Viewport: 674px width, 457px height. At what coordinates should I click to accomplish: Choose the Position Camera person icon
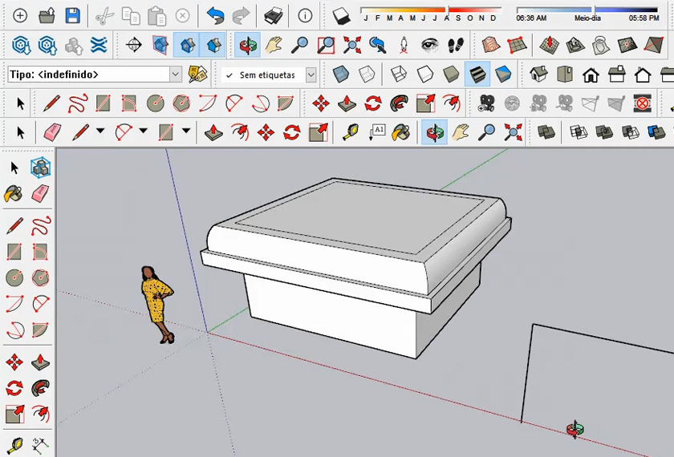[404, 45]
